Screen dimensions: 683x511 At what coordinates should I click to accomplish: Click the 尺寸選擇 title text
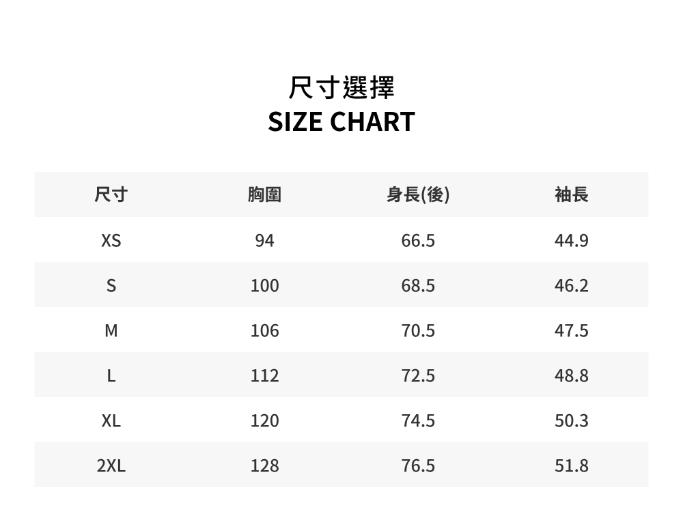[x=341, y=87]
